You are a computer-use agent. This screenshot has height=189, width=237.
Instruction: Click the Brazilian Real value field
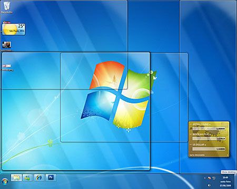pos(209,139)
